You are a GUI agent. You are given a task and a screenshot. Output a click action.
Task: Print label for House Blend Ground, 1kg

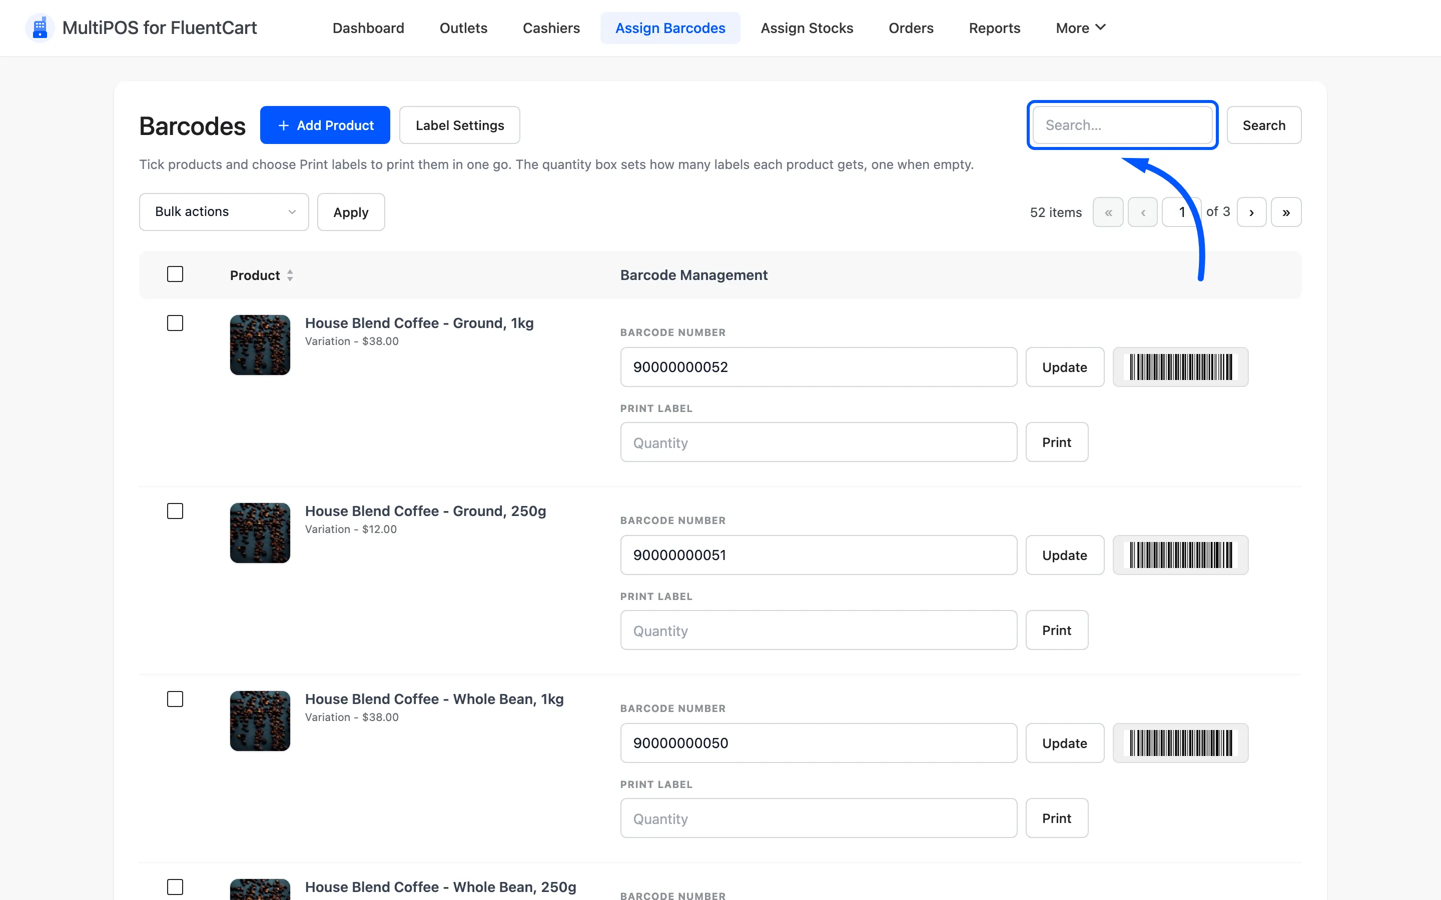(x=1056, y=442)
